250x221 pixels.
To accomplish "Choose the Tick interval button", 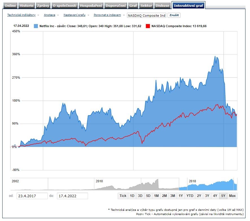I will tap(123, 196).
